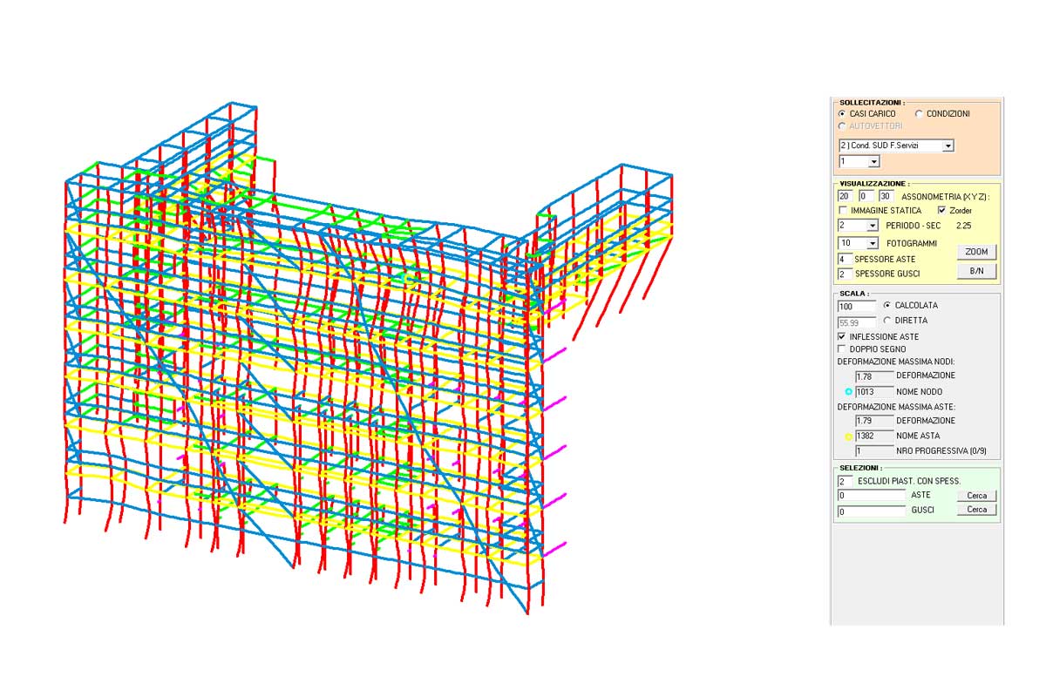Open the Cond. SUD F.Servizi dropdown

(948, 145)
